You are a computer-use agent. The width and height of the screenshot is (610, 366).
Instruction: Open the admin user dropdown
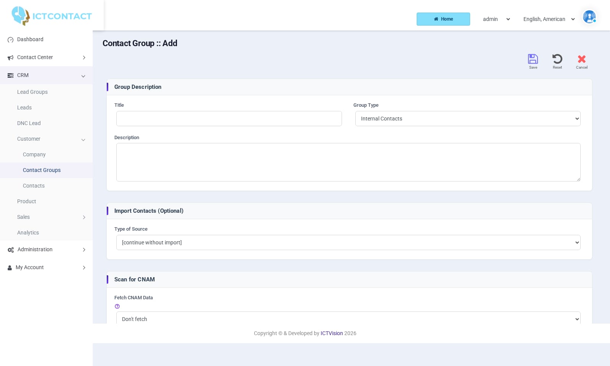point(496,19)
